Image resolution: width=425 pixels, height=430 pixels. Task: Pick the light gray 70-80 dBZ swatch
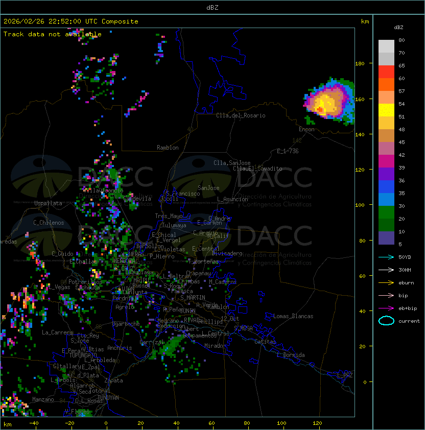coord(386,46)
